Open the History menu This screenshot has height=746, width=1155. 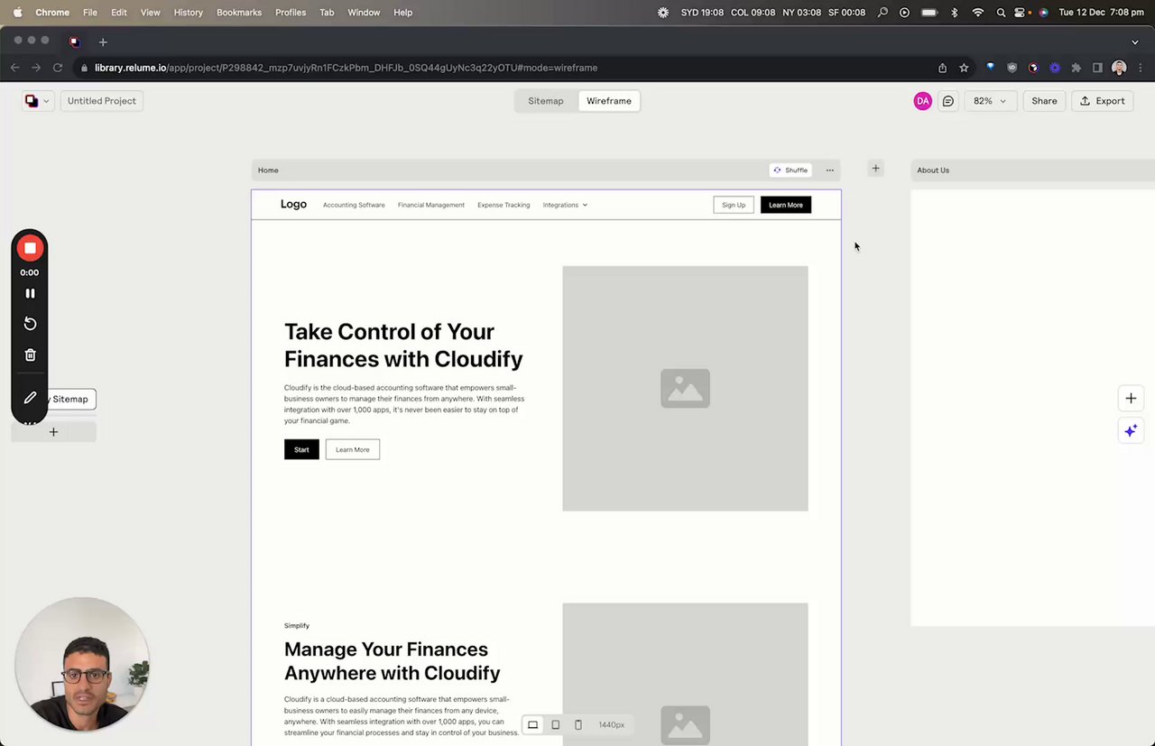188,13
